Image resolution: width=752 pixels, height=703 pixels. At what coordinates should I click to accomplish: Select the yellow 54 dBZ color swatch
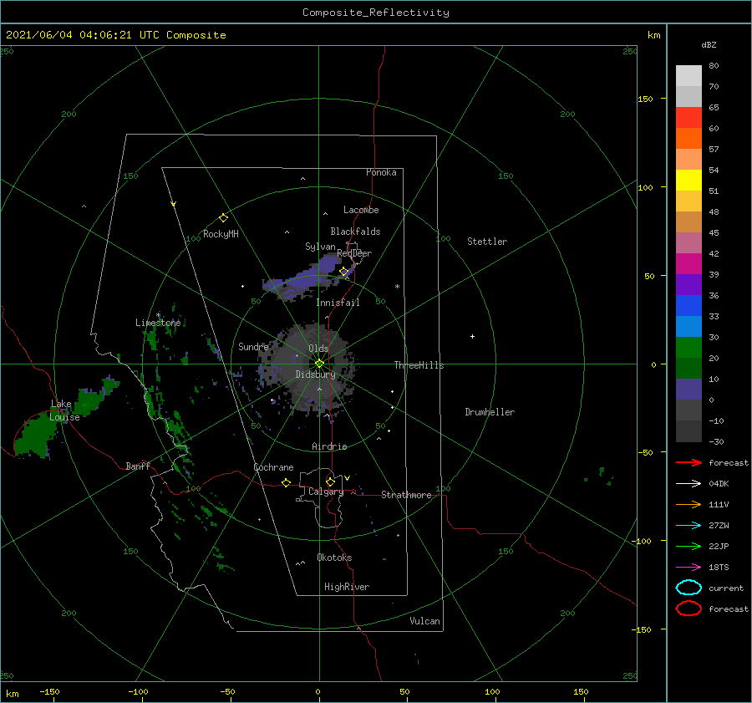[x=688, y=180]
